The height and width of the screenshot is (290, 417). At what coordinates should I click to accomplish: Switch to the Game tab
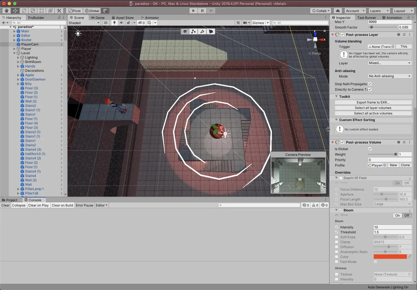[98, 18]
